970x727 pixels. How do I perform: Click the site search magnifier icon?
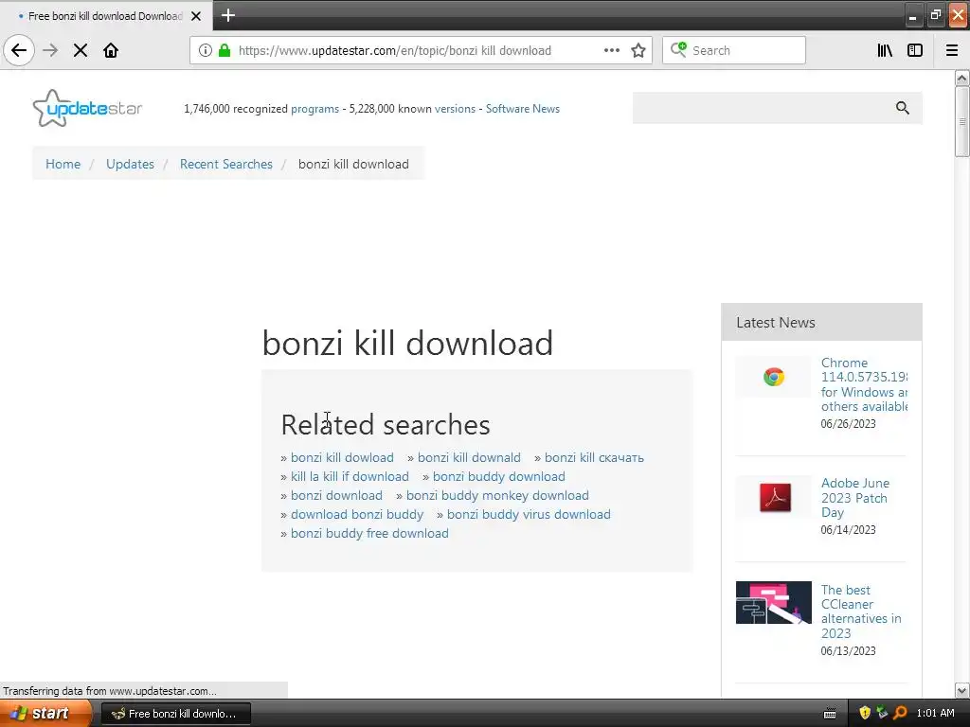pos(903,108)
